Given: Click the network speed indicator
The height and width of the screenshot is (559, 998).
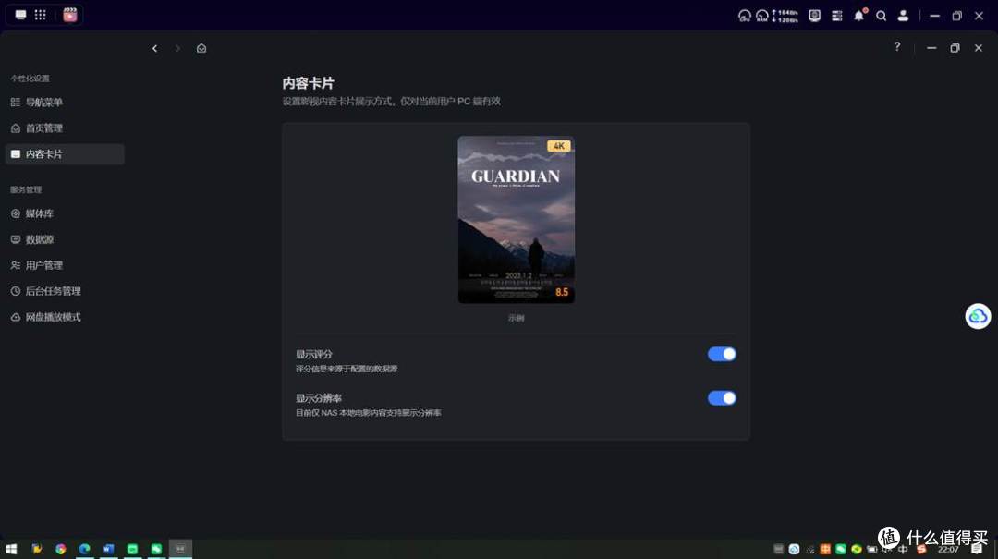Looking at the screenshot, I should coord(785,16).
